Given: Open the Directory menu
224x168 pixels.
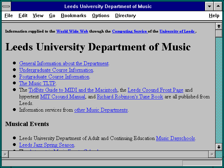Looking at the screenshot, I should [125, 15].
